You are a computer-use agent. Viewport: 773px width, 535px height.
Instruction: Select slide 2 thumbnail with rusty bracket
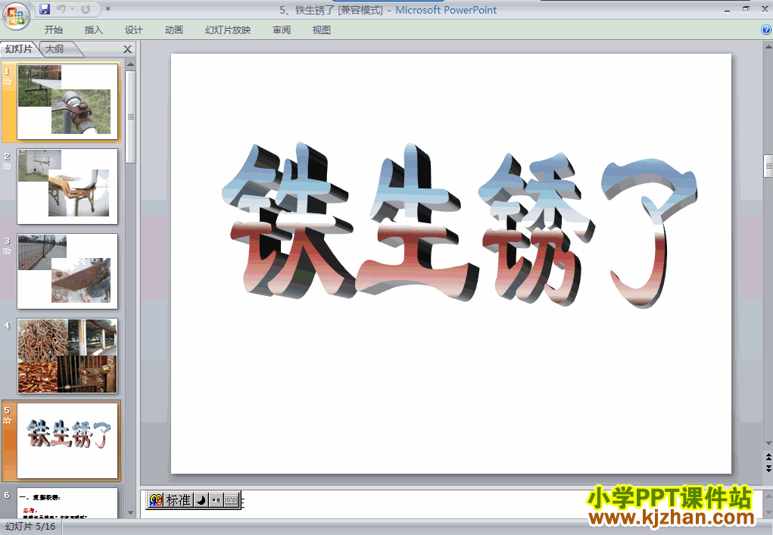point(67,187)
